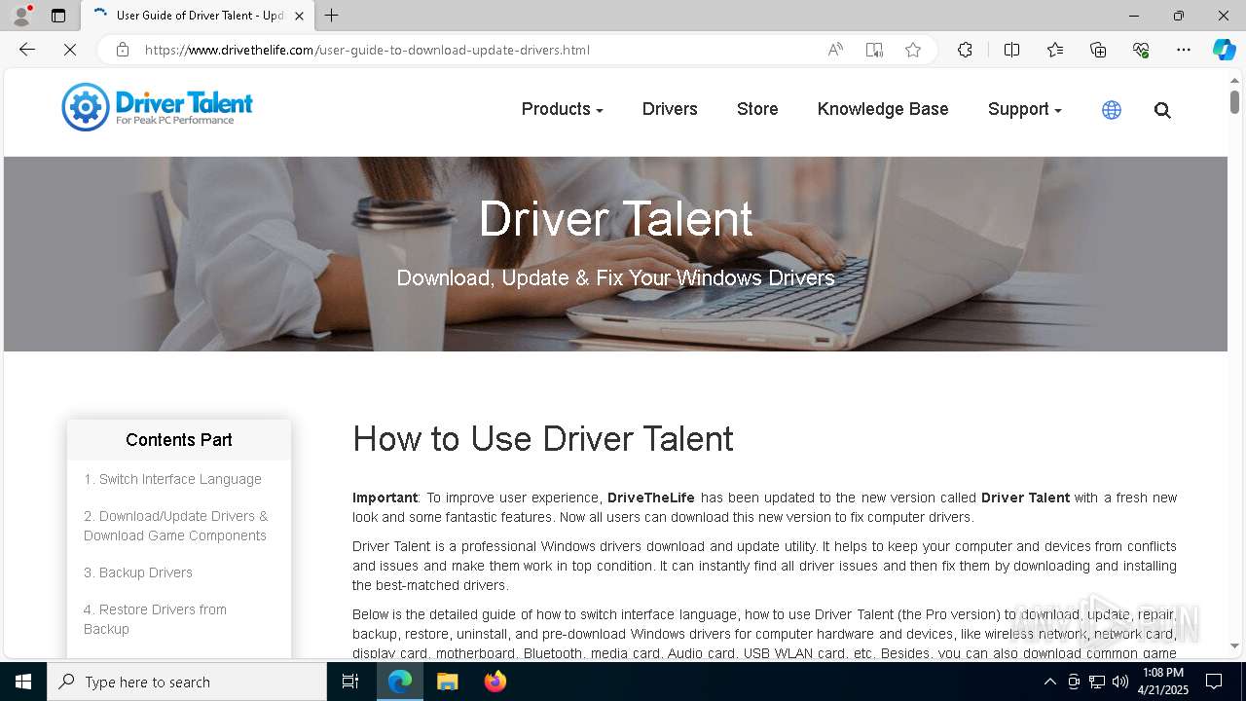The image size is (1246, 701).
Task: Activate Read aloud in address bar
Action: [835, 50]
